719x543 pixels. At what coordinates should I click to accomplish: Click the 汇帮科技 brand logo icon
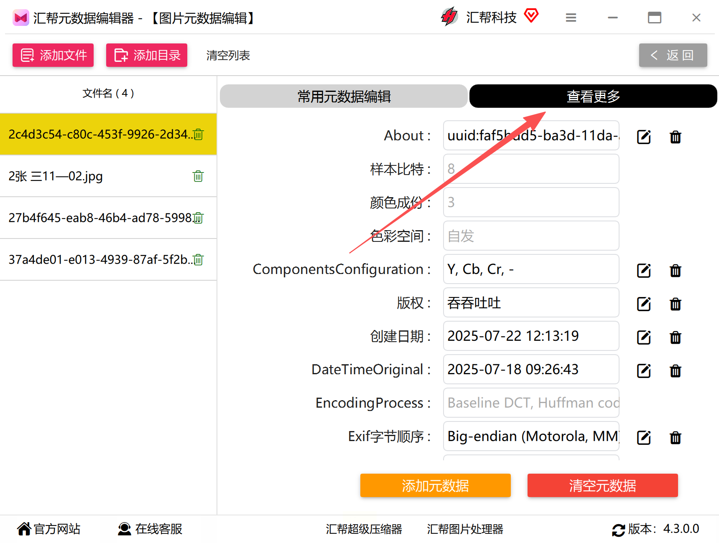(449, 17)
